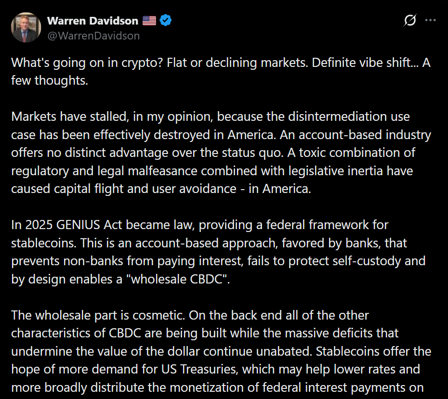
Task: Click the 'A few thoughts.' line
Action: point(50,80)
